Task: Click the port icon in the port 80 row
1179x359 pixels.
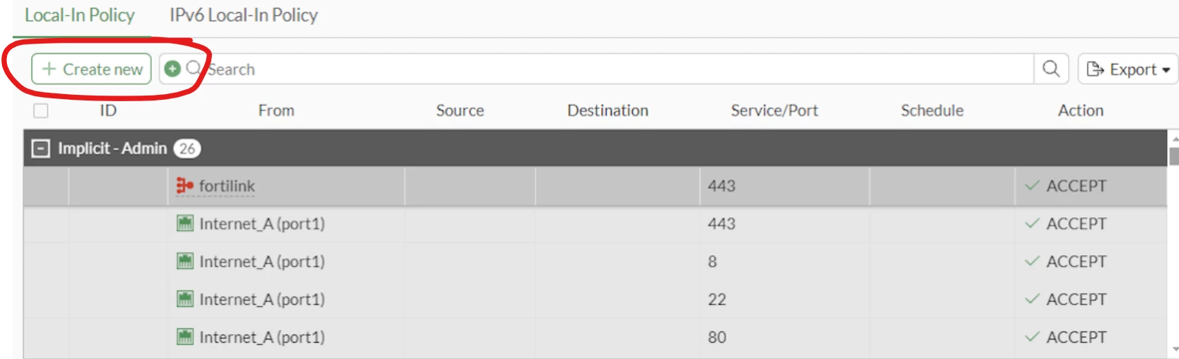Action: pyautogui.click(x=185, y=337)
